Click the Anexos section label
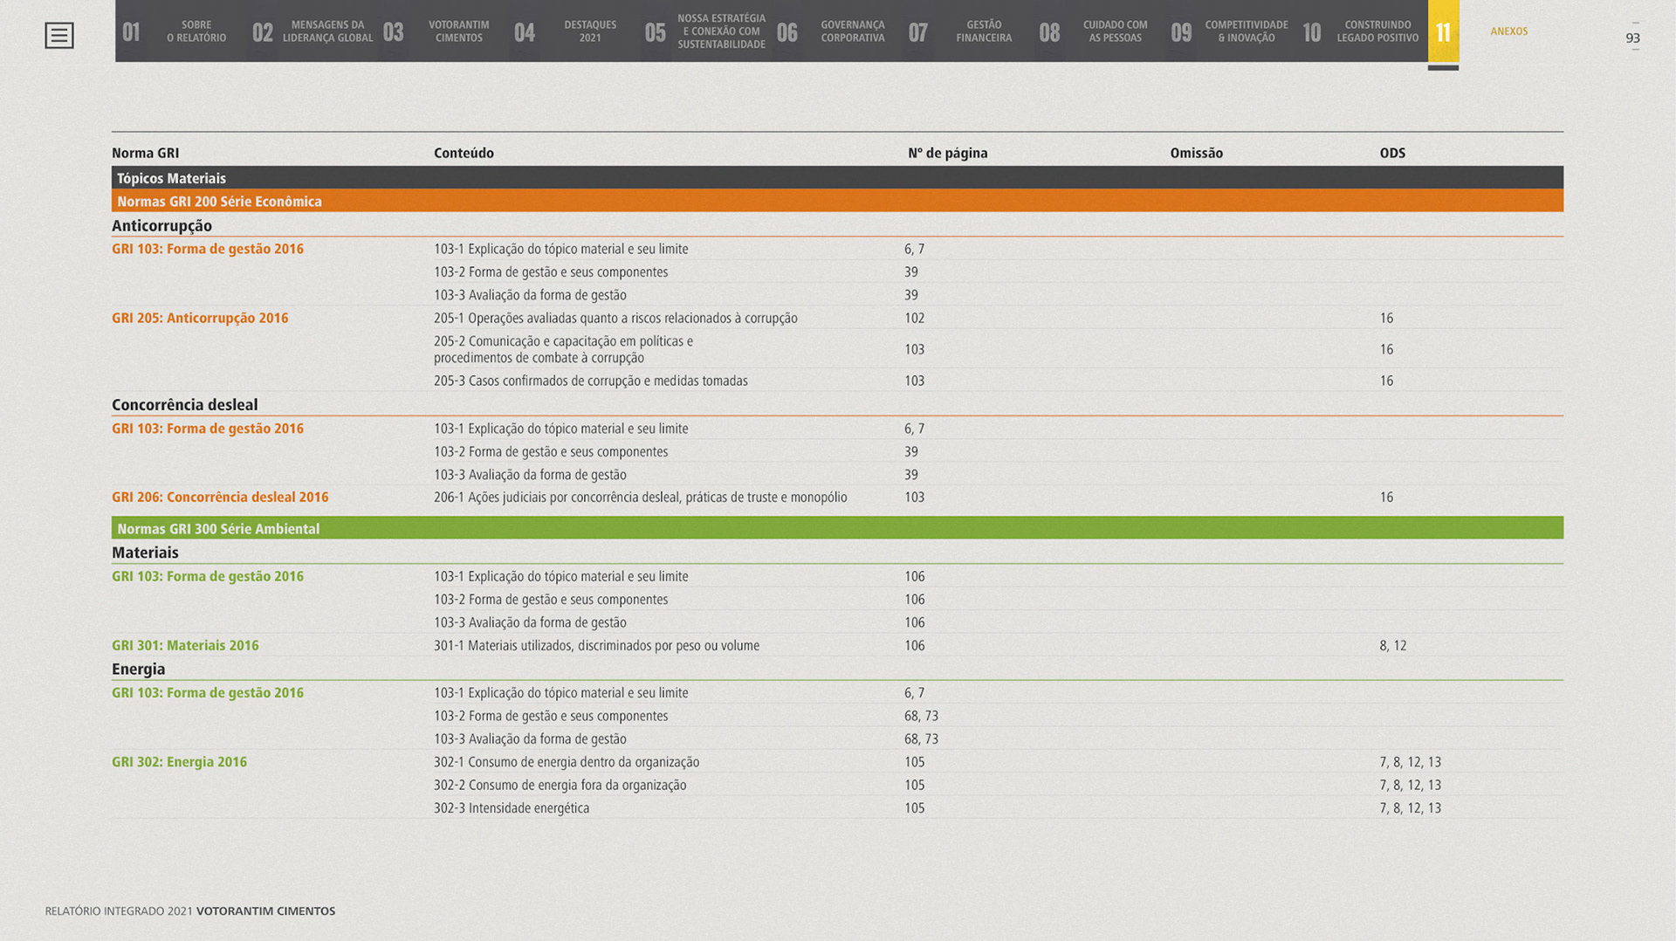 [x=1508, y=31]
